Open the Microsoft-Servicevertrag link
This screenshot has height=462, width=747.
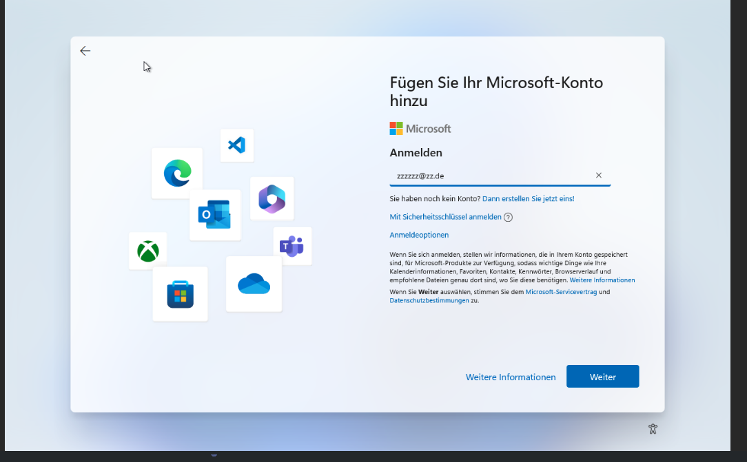coord(561,292)
